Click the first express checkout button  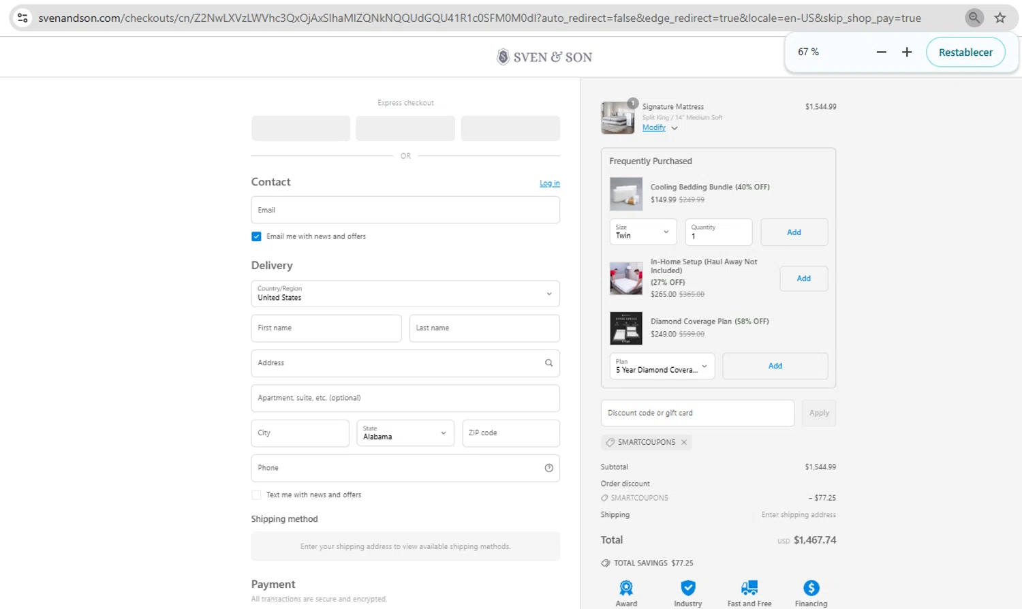click(300, 128)
